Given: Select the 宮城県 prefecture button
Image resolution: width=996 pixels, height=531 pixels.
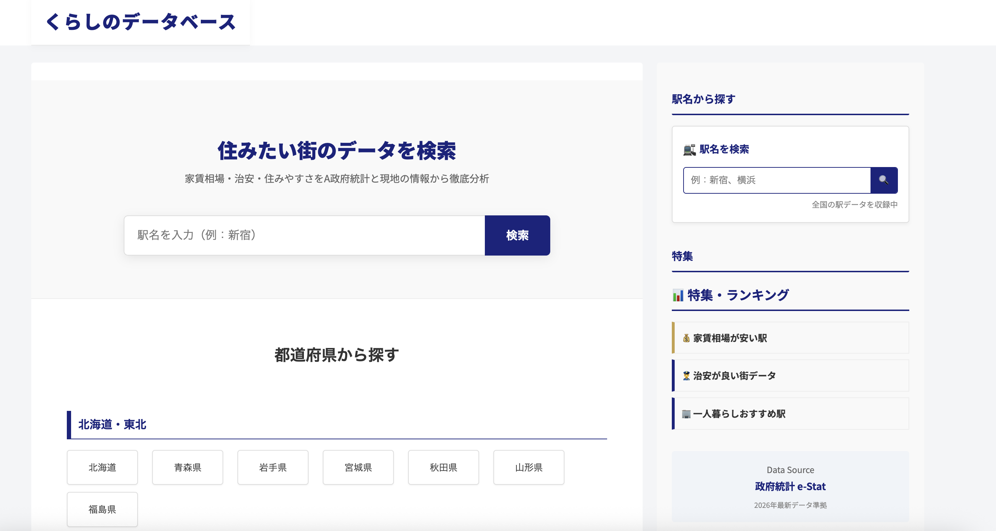Looking at the screenshot, I should pos(358,467).
